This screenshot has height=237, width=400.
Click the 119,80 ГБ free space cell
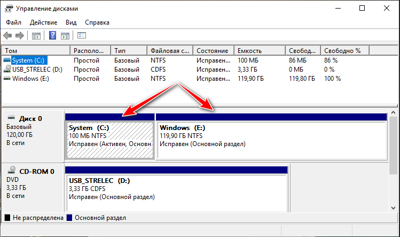302,79
